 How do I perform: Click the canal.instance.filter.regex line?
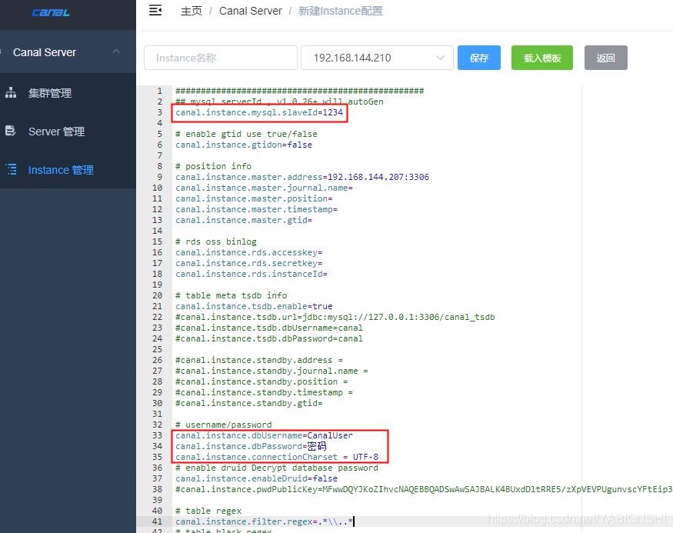pyautogui.click(x=264, y=521)
